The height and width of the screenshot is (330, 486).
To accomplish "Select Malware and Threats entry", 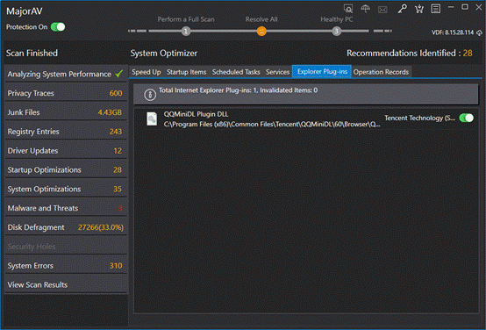I will [66, 208].
